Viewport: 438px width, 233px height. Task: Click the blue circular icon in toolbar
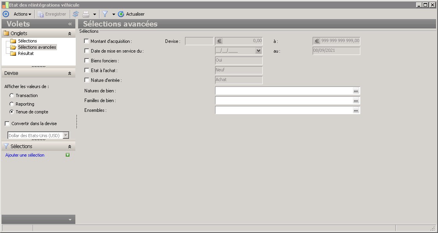tap(6, 14)
